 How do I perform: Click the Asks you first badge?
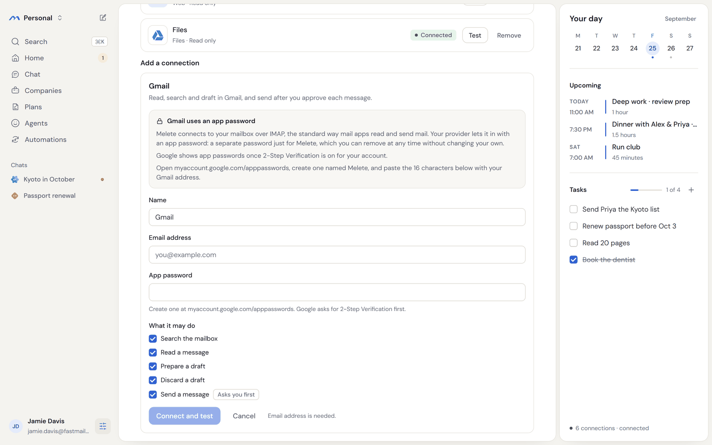pos(236,394)
